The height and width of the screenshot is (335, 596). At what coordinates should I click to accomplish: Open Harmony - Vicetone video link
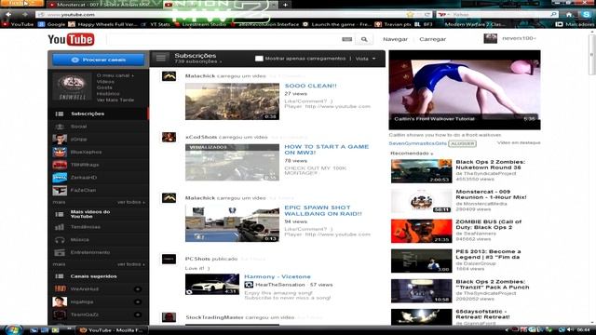pyautogui.click(x=278, y=276)
